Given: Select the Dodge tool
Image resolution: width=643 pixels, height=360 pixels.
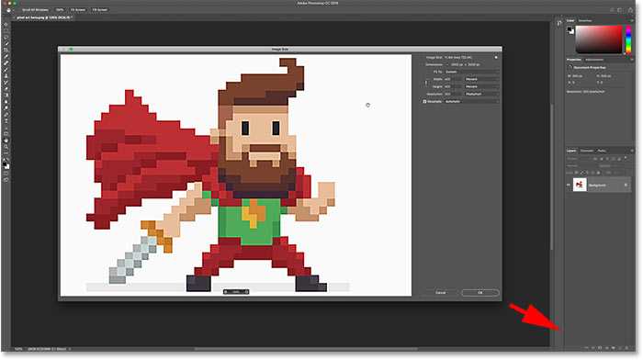Looking at the screenshot, I should tap(6, 108).
